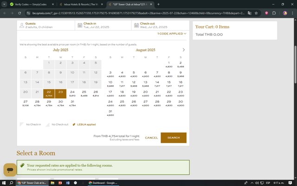297x186 pixels.
Task: Click the taskbar clock showing 6:17 a.m.
Action: click(x=279, y=183)
